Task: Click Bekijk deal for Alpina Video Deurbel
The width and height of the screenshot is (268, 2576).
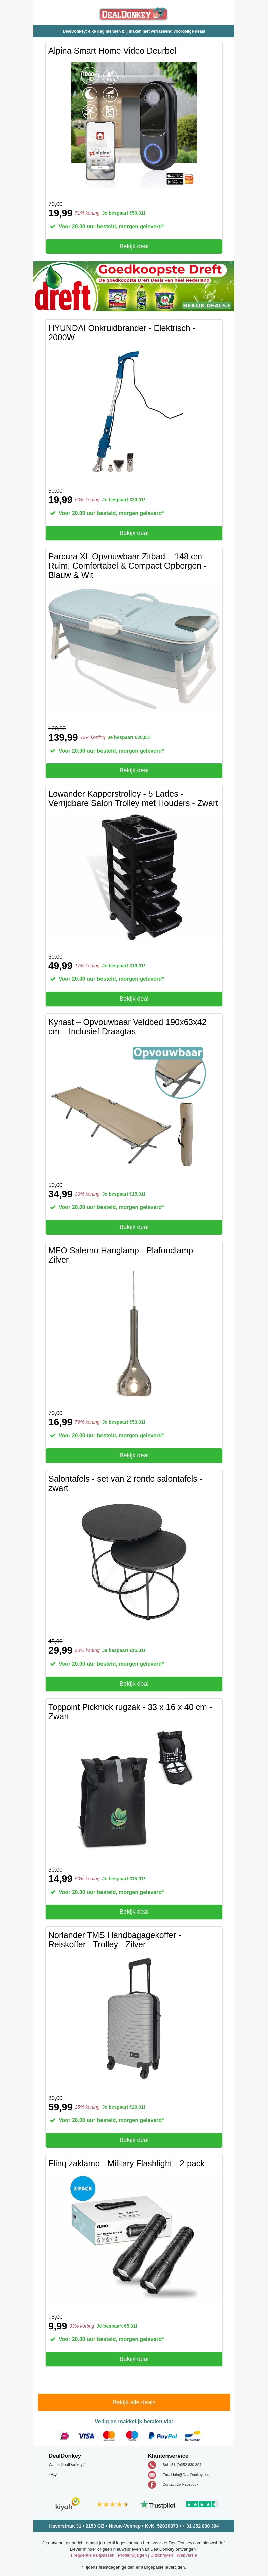Action: [134, 246]
